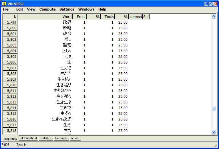Open the Compute menu
Screen dimensions: 219x149
pos(47,9)
